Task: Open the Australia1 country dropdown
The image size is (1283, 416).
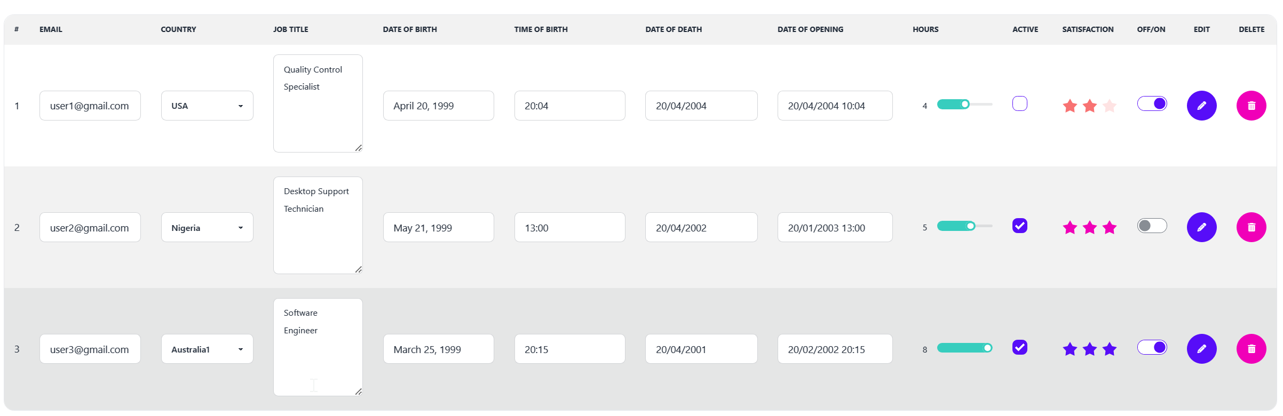Action: coord(207,349)
